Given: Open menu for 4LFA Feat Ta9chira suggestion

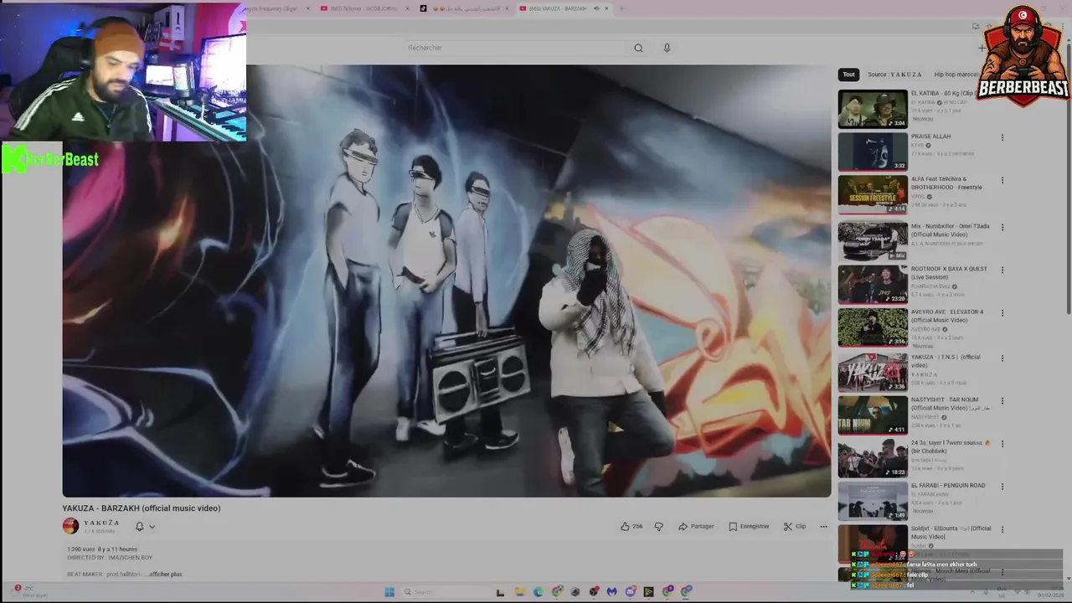Looking at the screenshot, I should click(1002, 180).
